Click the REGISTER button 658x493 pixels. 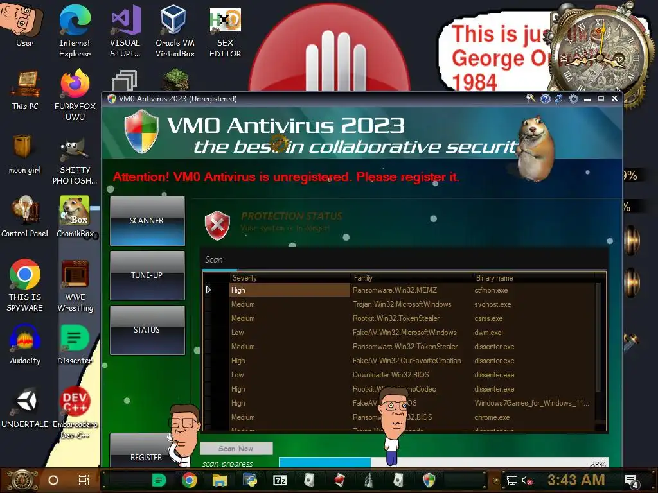pos(146,457)
